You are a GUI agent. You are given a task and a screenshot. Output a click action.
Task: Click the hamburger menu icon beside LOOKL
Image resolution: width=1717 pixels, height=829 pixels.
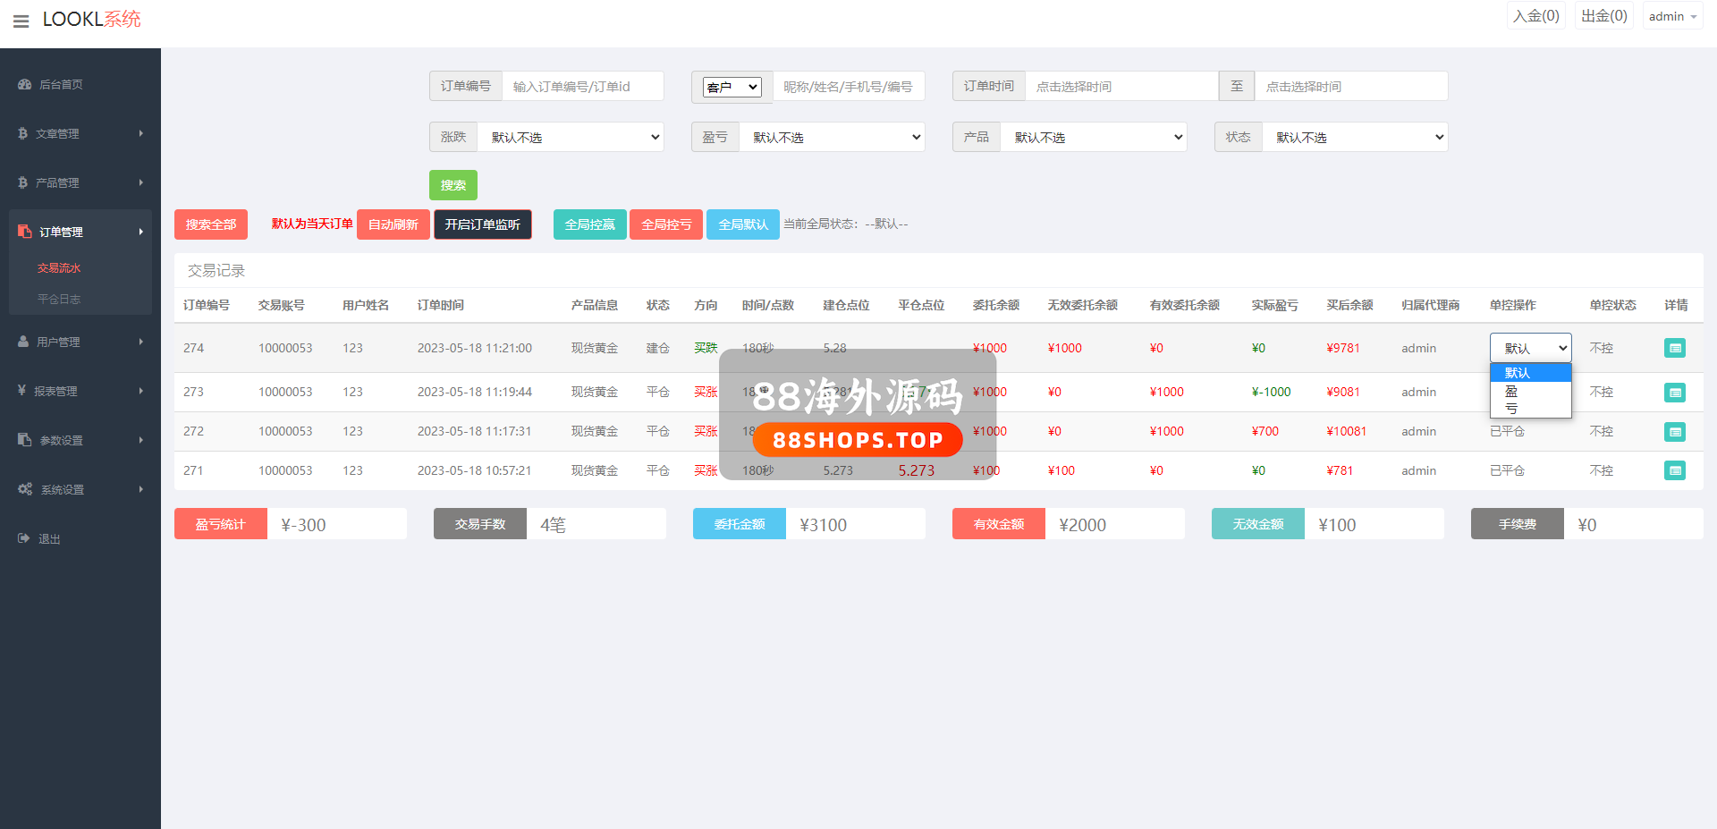tap(21, 21)
